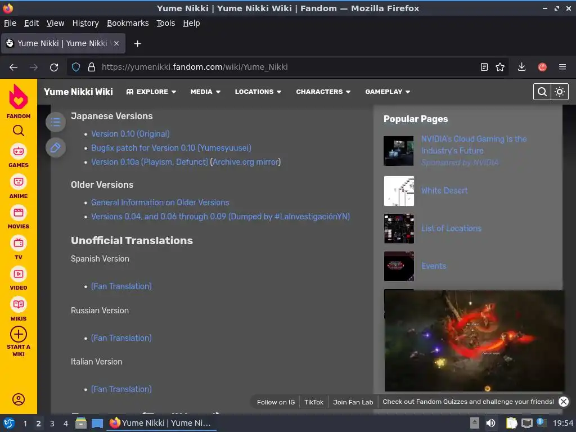576x432 pixels.
Task: Open Version 0.10 (Original) link
Action: click(x=130, y=134)
